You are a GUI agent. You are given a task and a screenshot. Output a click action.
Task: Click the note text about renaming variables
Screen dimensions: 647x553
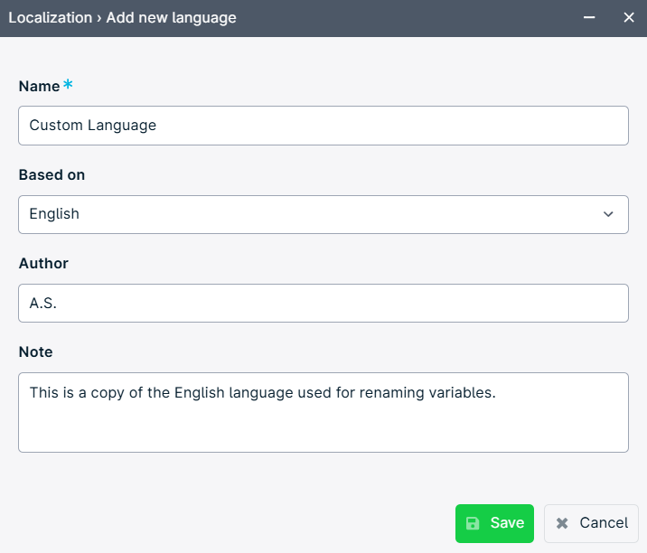point(262,392)
